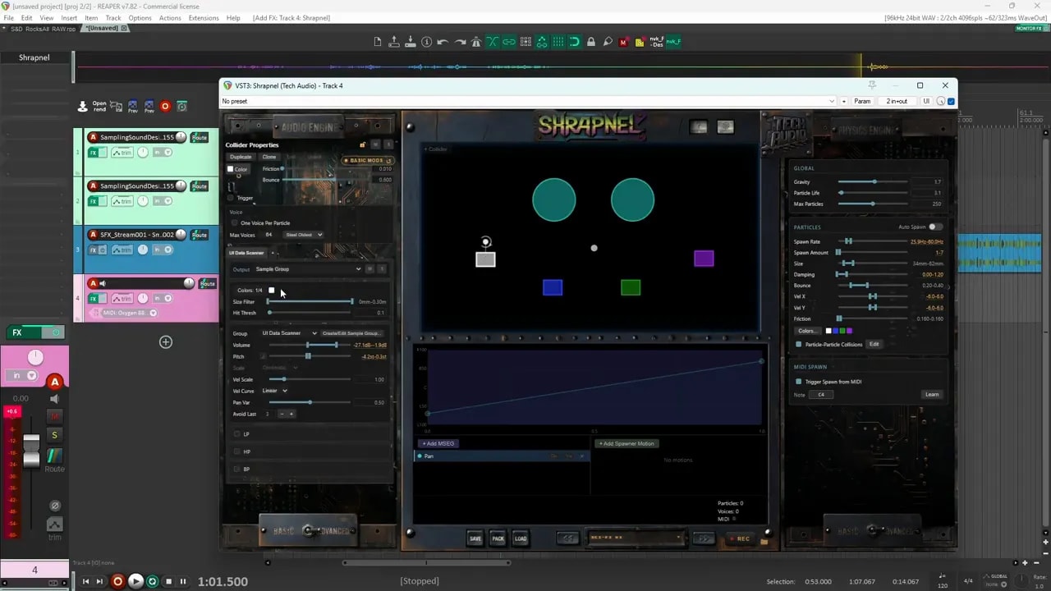Image resolution: width=1051 pixels, height=591 pixels.
Task: Toggle the padlock locking icon in toolbar
Action: 591,42
